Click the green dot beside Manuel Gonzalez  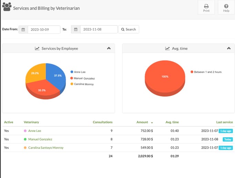point(25,139)
